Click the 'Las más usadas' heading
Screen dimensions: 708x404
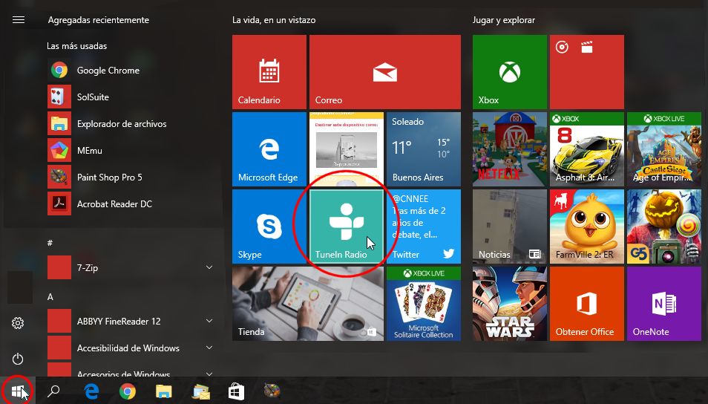[x=76, y=45]
